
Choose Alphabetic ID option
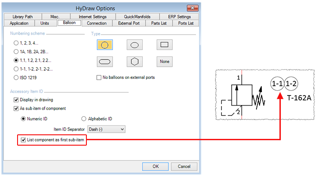84,119
